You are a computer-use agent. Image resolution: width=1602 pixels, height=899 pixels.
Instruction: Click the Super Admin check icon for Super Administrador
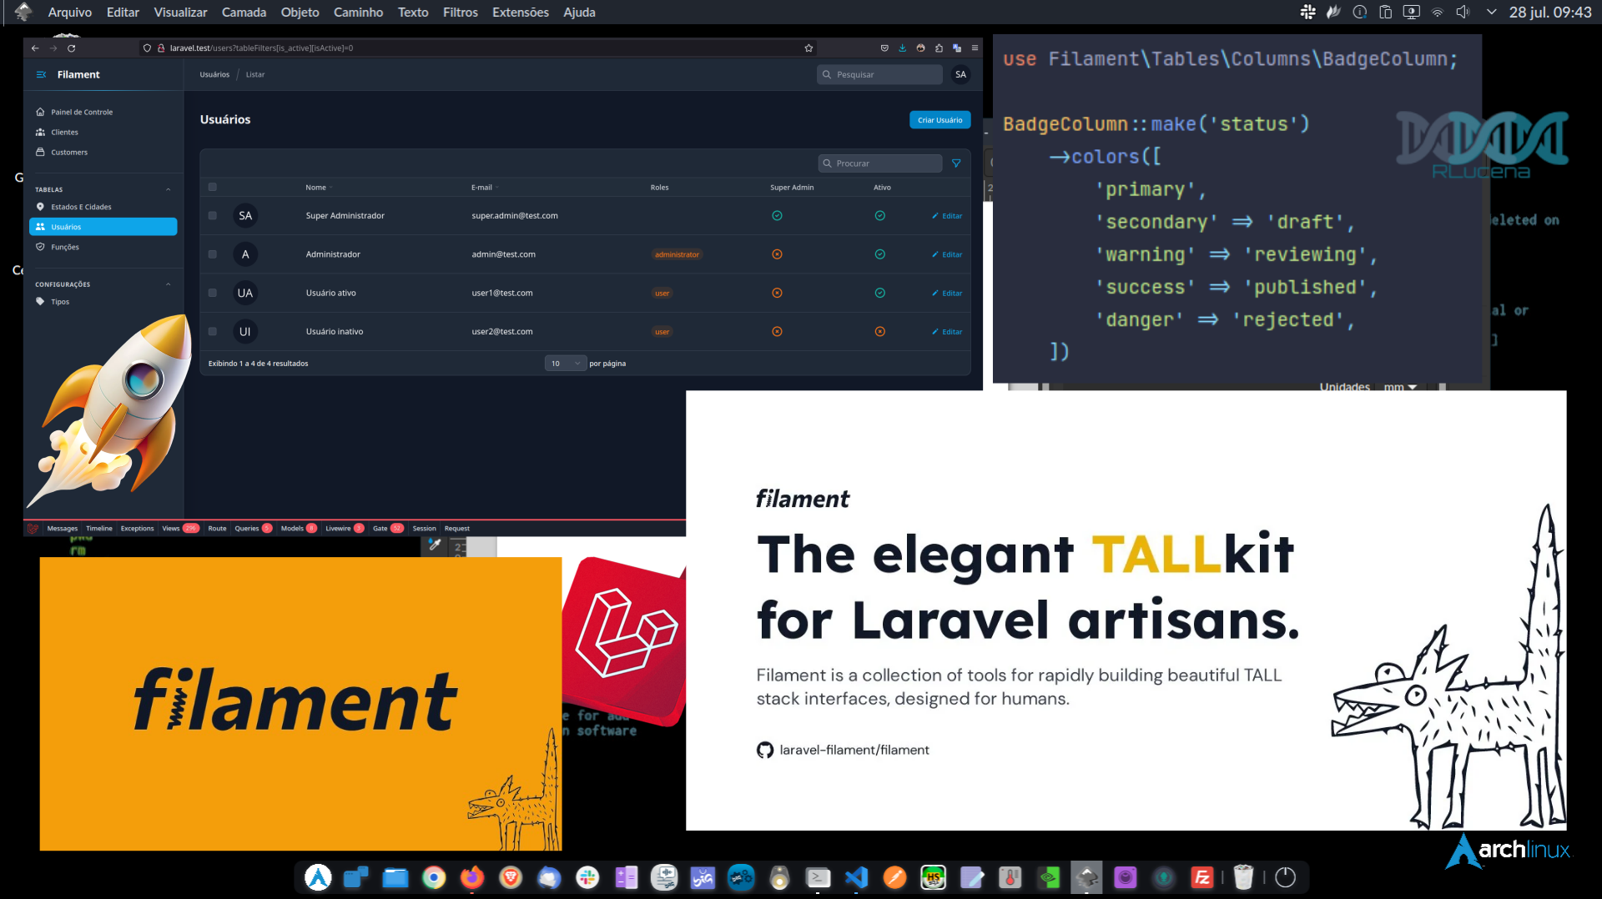coord(777,216)
